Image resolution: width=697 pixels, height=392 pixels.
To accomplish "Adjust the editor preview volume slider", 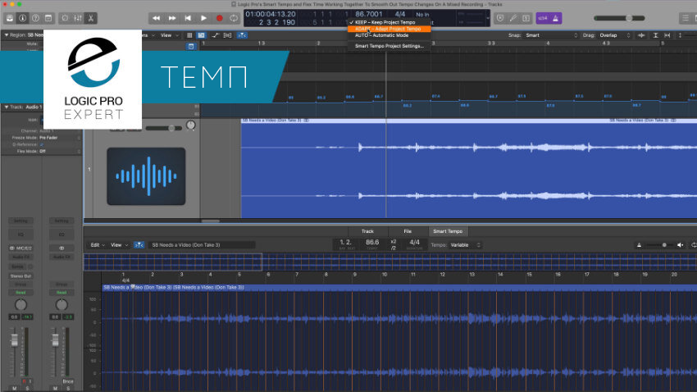I will point(659,245).
